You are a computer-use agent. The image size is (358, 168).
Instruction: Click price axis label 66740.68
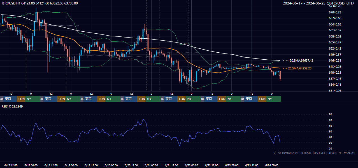[335, 18]
